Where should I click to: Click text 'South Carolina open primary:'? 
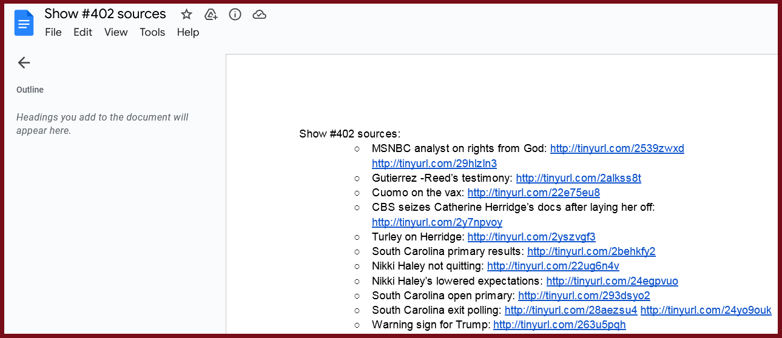click(x=443, y=296)
